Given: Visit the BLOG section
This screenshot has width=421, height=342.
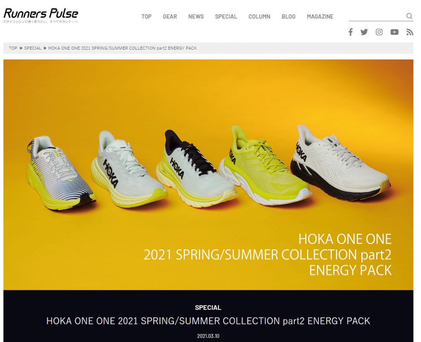Looking at the screenshot, I should point(288,16).
